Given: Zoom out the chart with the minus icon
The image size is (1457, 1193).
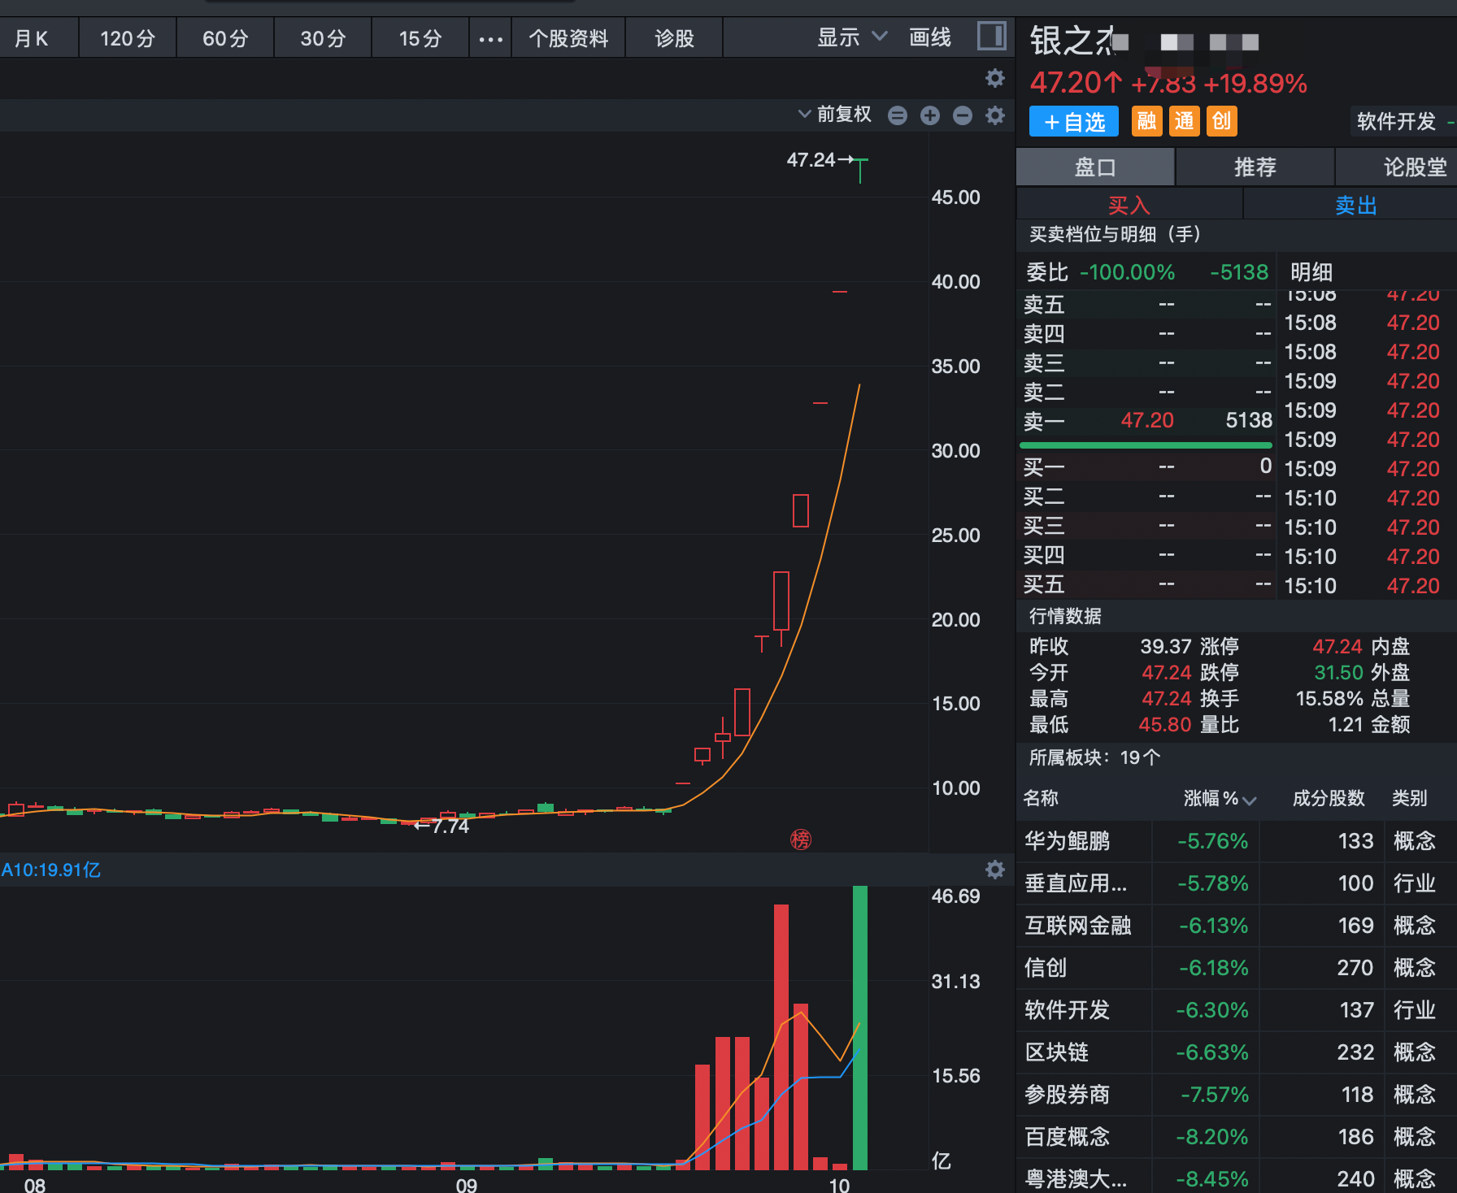Looking at the screenshot, I should click(x=963, y=115).
